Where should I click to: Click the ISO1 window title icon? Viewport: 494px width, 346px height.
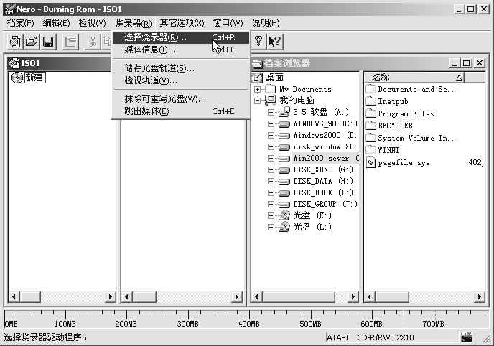(14, 63)
